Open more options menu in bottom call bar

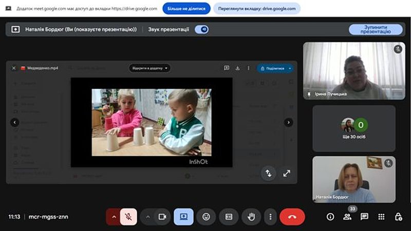click(x=270, y=217)
